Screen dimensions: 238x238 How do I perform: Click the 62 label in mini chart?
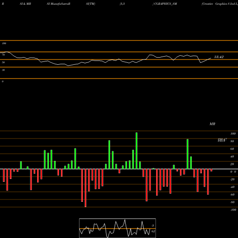click(x=153, y=231)
